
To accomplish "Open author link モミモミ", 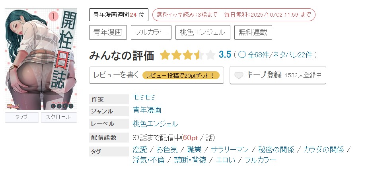I will coord(144,97).
